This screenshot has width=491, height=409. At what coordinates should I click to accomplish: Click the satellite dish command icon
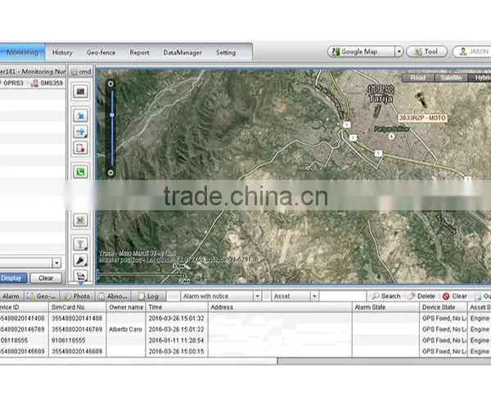80,220
